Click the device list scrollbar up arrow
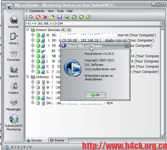167x150 pixels. (x=162, y=28)
